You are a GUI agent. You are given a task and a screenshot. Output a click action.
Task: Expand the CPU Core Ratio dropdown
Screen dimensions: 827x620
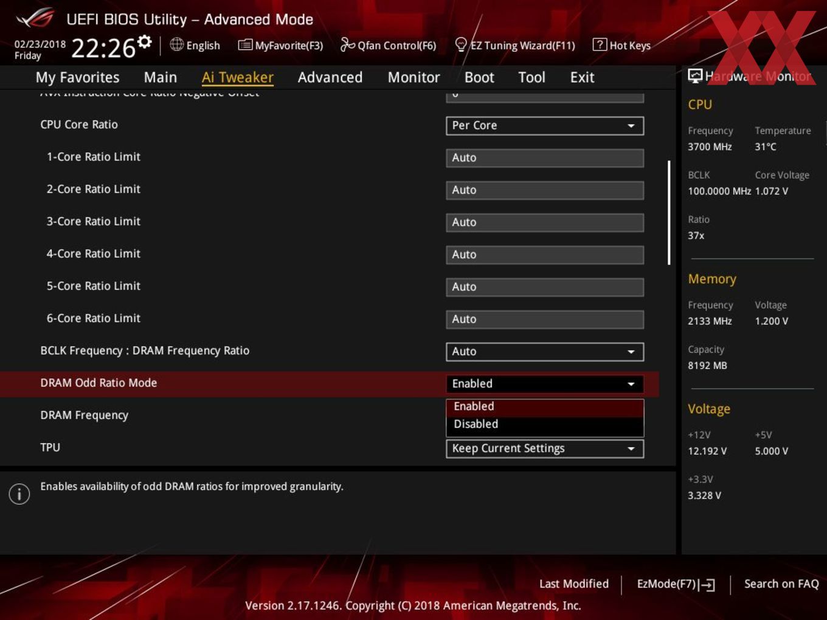click(x=545, y=126)
